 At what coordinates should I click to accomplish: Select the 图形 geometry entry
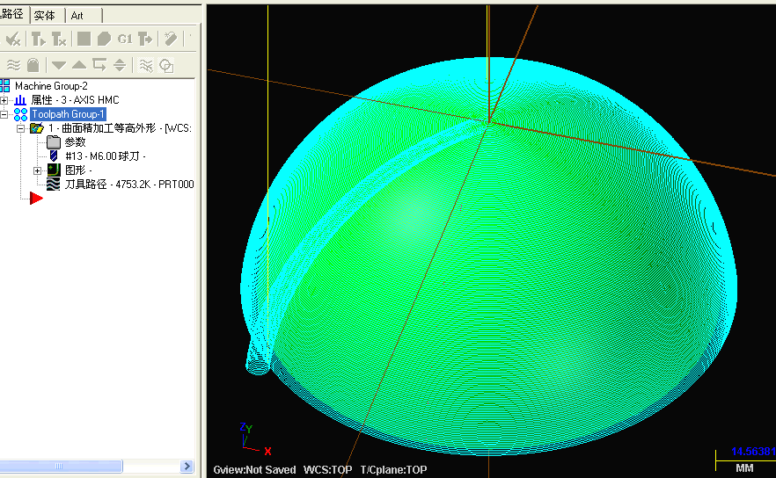pos(78,170)
